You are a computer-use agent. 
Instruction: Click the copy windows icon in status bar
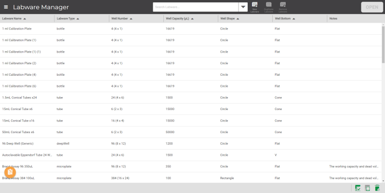click(367, 188)
